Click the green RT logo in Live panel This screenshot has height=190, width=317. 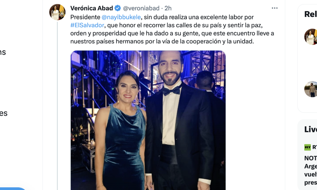pyautogui.click(x=307, y=147)
